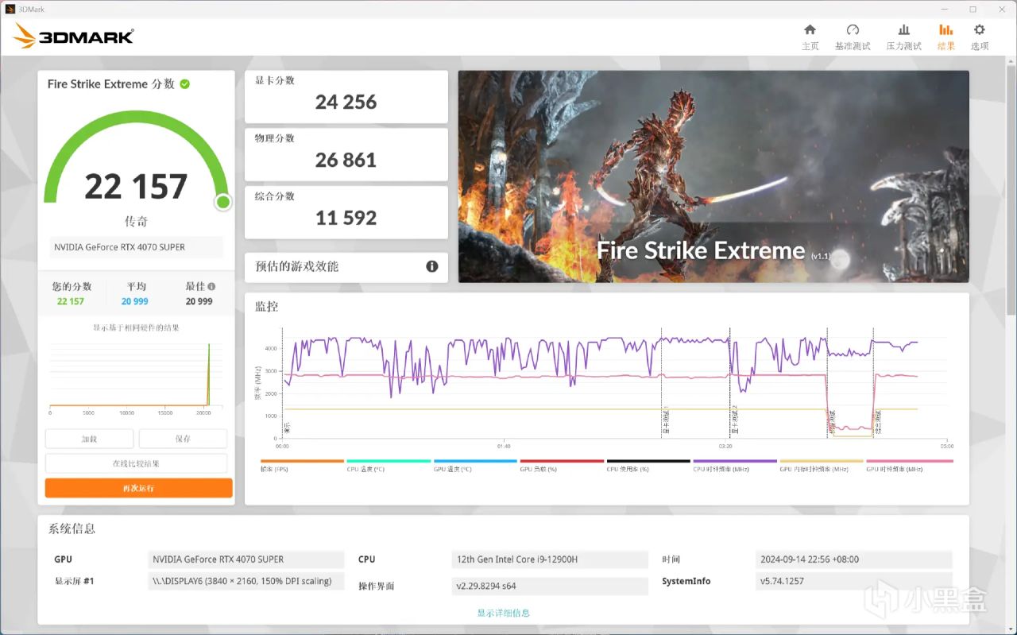The image size is (1017, 635).
Task: Go to the 主页 home tab
Action: click(x=810, y=37)
